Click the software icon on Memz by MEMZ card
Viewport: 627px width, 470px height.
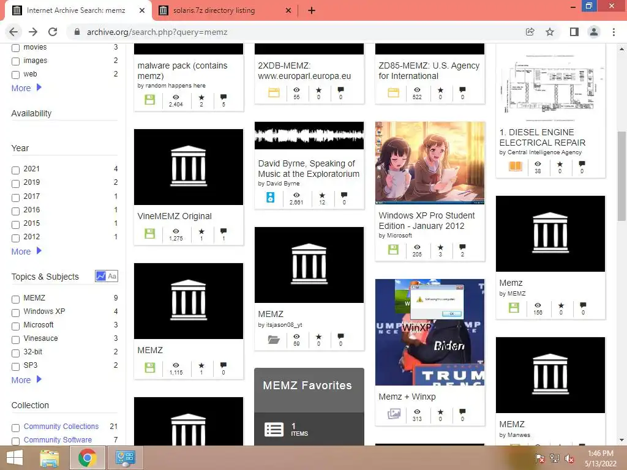pos(514,307)
